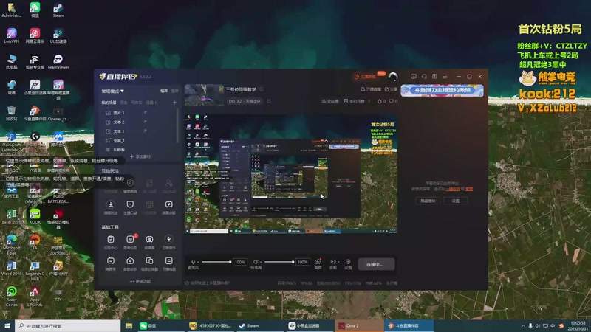Screen dimensions: 591x332
Task: Click the microphone volume slider
Action: tap(216, 262)
